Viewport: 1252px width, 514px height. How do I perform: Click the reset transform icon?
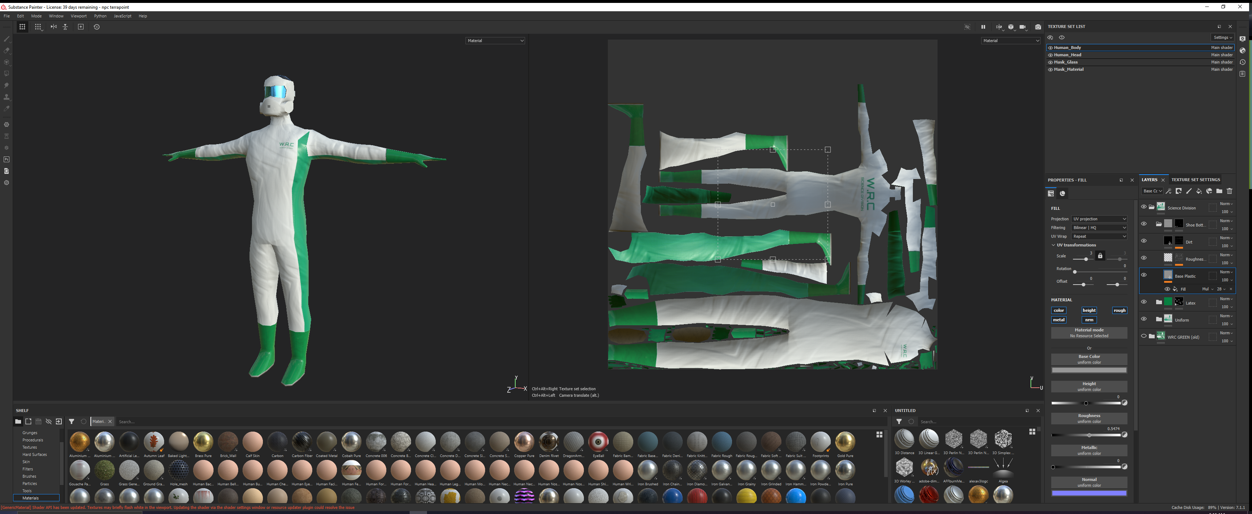click(97, 27)
